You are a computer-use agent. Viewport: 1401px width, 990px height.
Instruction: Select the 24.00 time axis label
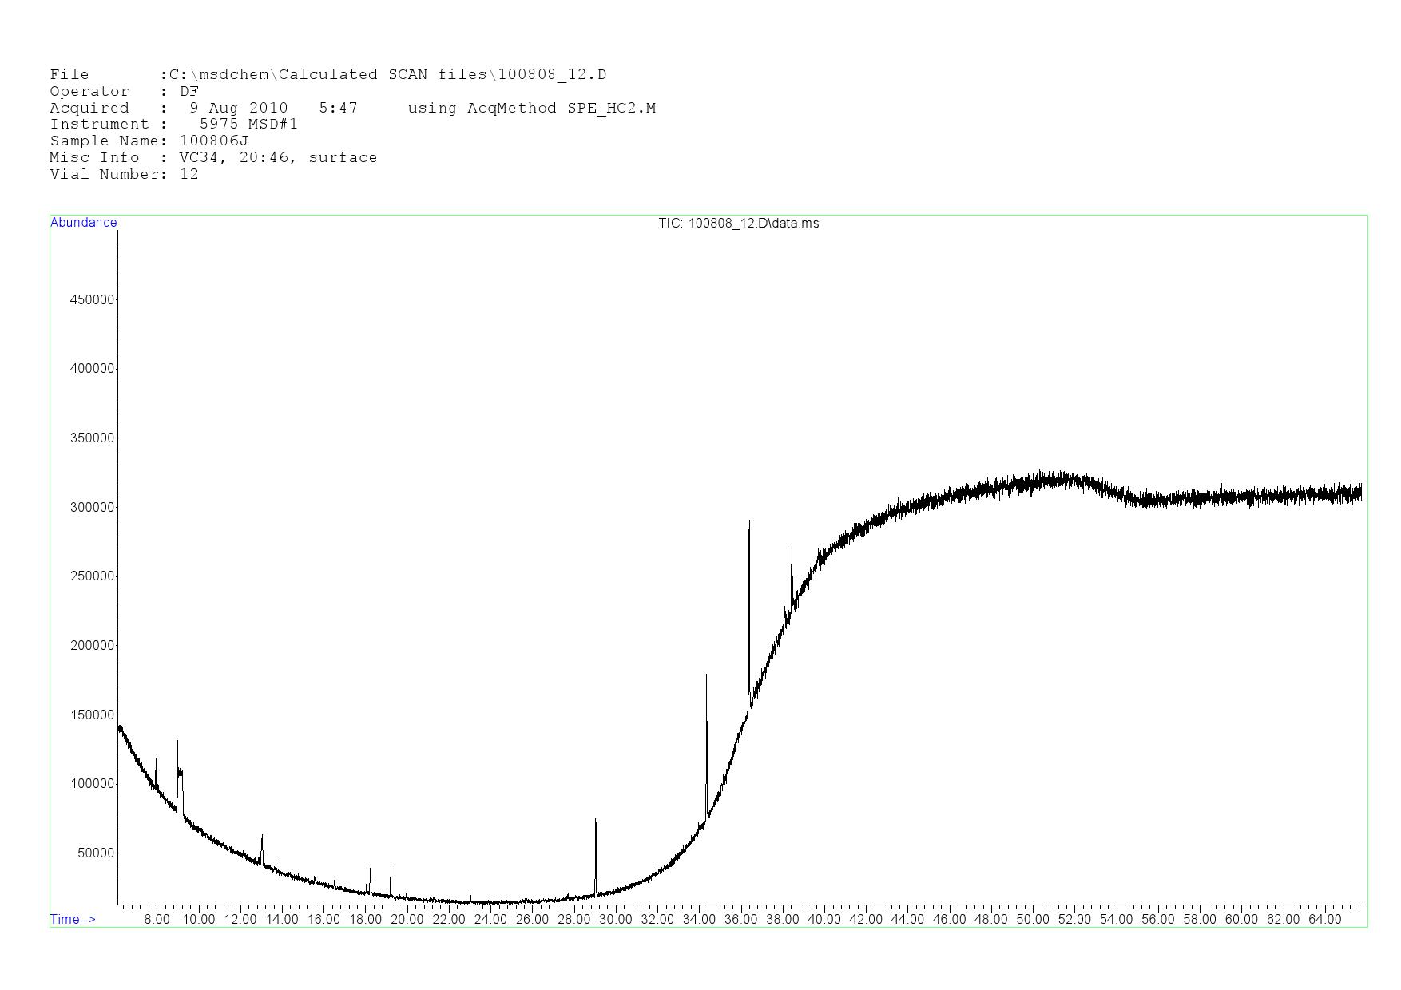[x=490, y=919]
